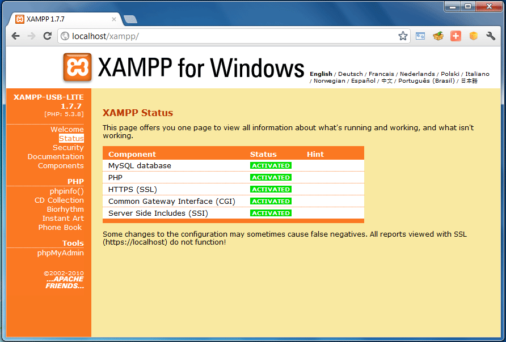Open the CD Collection demo
Screen dimensions: 506x342
(59, 200)
